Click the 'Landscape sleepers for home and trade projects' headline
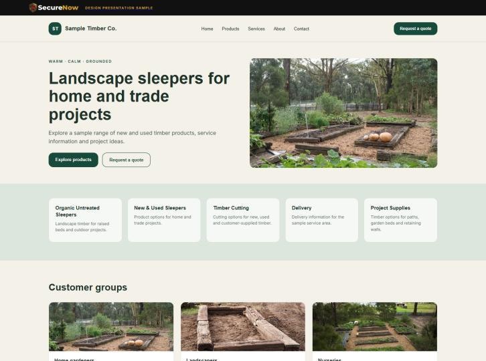This screenshot has height=361, width=486. pos(139,96)
